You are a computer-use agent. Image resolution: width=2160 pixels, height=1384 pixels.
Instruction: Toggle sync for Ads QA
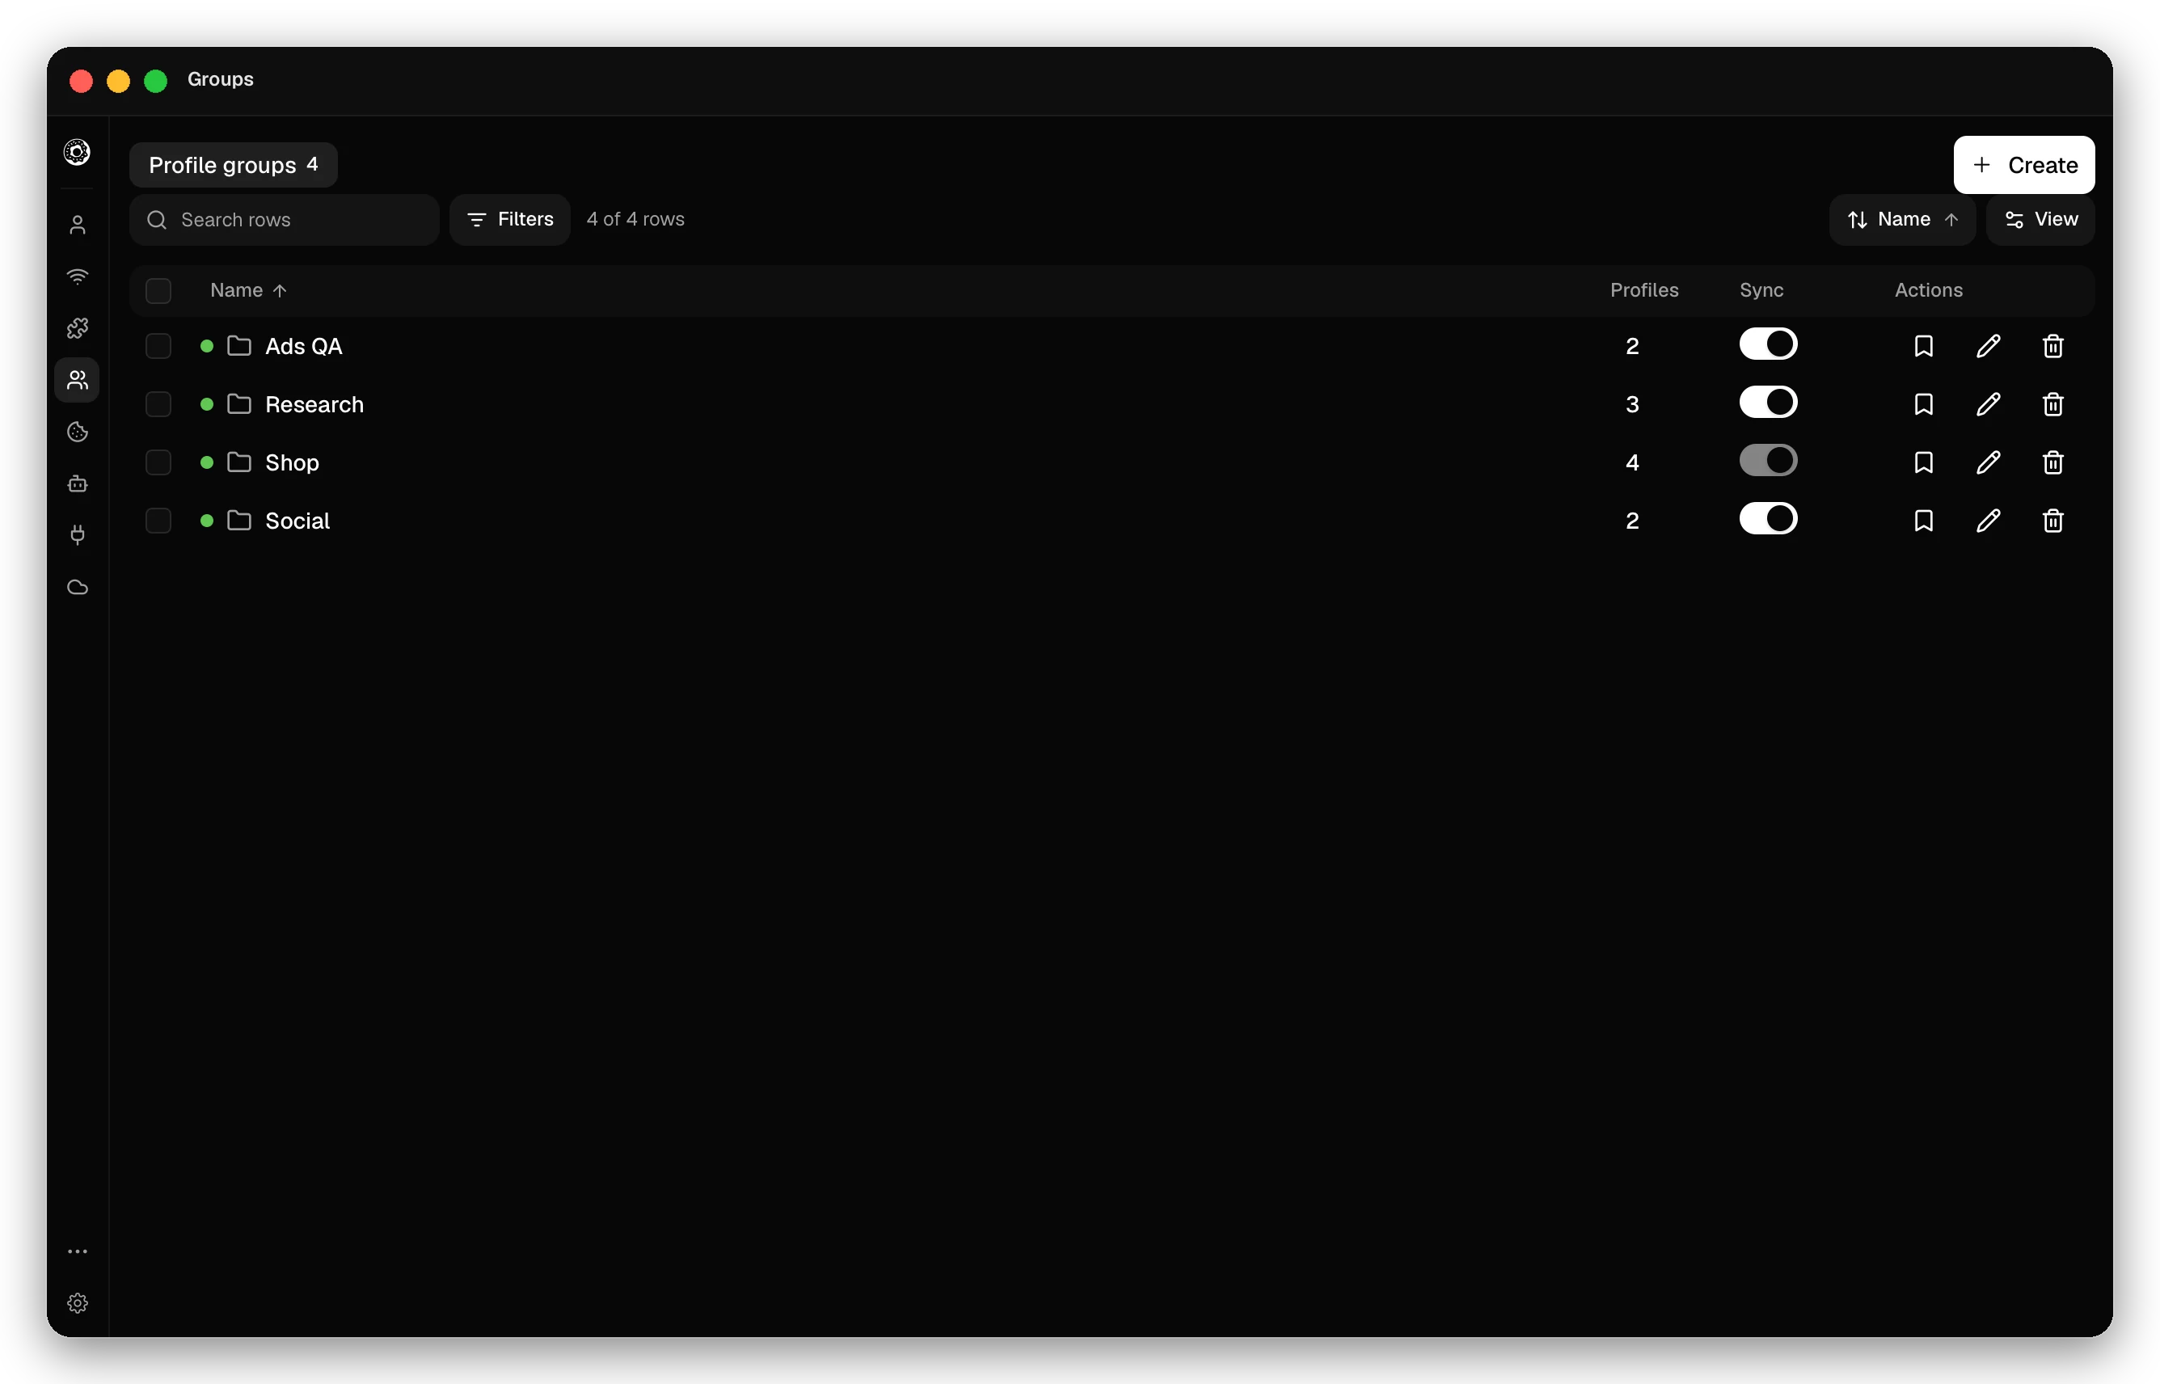[1767, 344]
